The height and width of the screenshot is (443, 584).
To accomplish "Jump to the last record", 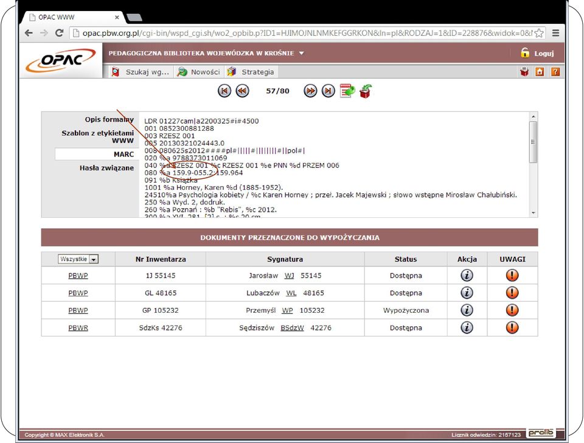I will click(328, 91).
